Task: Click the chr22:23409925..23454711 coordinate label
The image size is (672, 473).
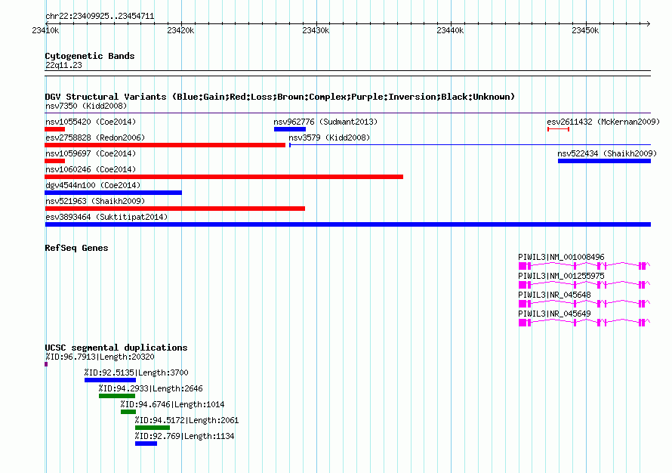Action: coord(100,16)
